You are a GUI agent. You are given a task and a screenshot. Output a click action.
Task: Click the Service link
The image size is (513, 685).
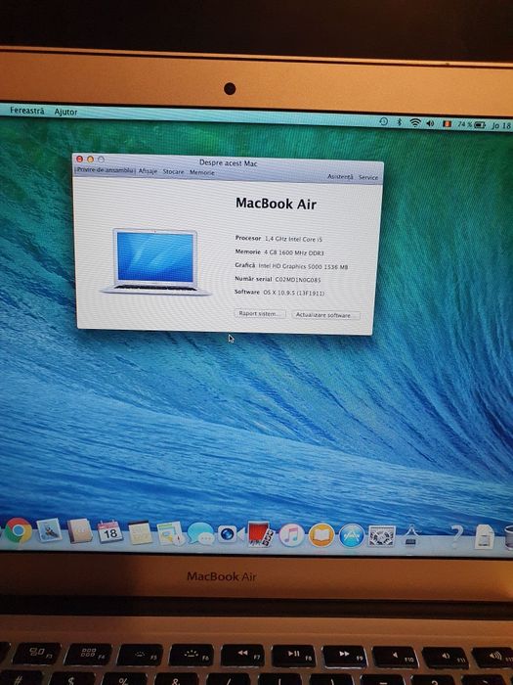(x=368, y=177)
